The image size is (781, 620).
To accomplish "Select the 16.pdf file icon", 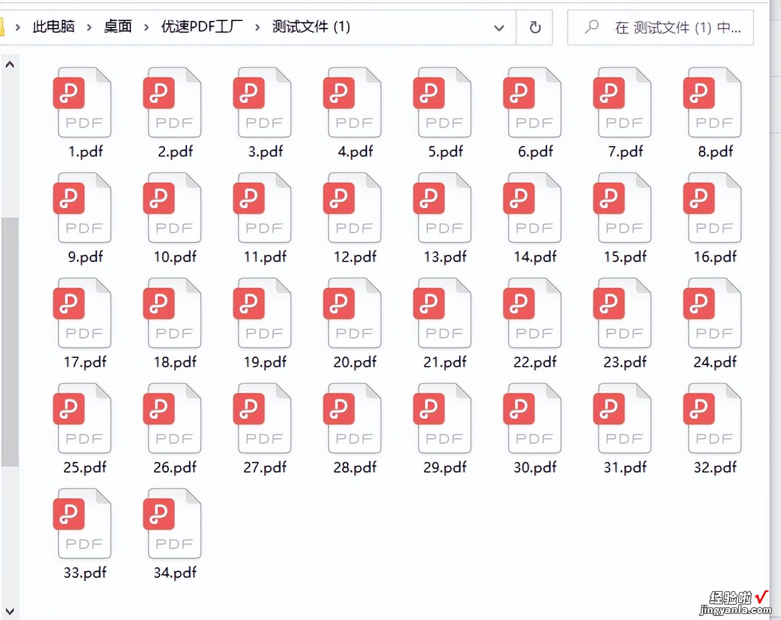I will coord(713,208).
